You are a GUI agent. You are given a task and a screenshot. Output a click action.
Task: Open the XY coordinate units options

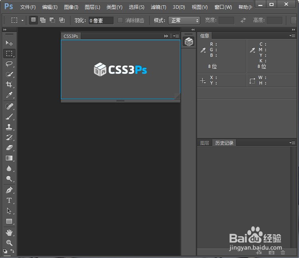point(203,81)
